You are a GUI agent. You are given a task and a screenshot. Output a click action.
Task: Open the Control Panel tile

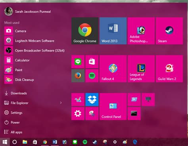tap(113, 107)
